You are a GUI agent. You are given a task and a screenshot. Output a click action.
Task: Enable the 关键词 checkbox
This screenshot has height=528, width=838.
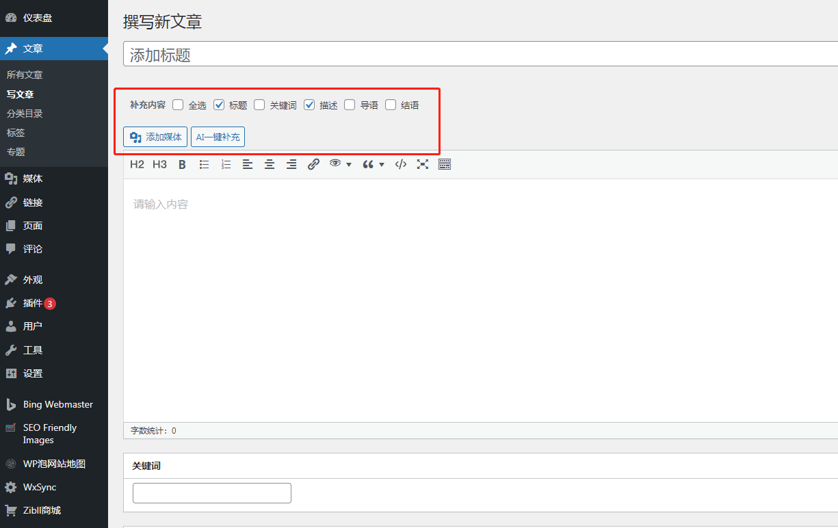(259, 105)
